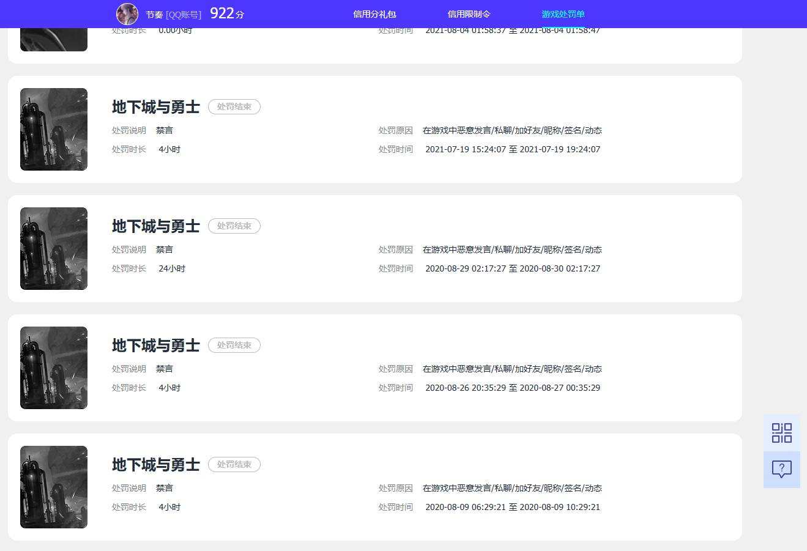807x551 pixels.
Task: Click the [QQ账号] label in header
Action: (184, 15)
